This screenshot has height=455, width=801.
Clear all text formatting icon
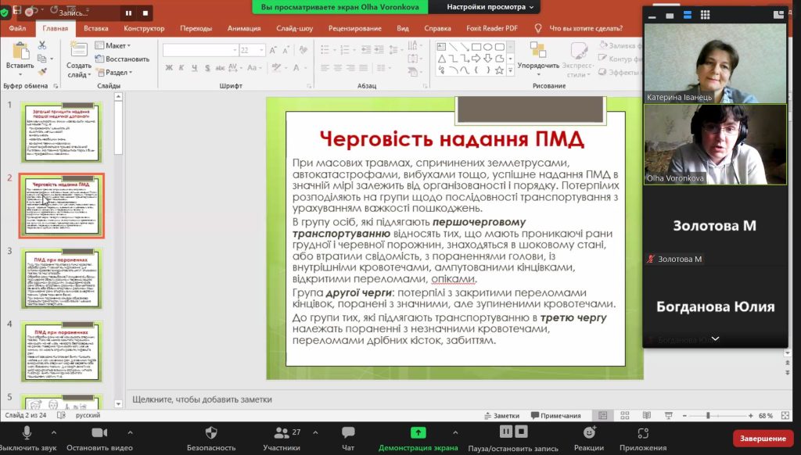point(304,49)
